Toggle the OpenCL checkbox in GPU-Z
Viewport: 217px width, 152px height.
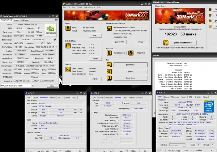point(15,81)
